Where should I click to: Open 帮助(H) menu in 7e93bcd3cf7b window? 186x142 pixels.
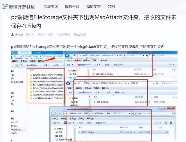pyautogui.click(x=90, y=118)
